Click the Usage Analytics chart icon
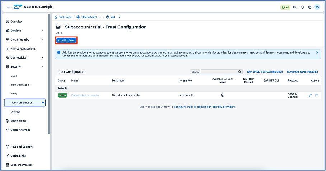 point(8,130)
